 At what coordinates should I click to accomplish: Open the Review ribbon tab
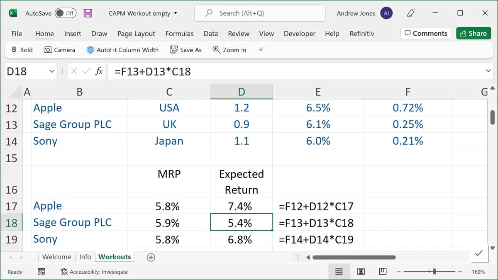(x=239, y=34)
